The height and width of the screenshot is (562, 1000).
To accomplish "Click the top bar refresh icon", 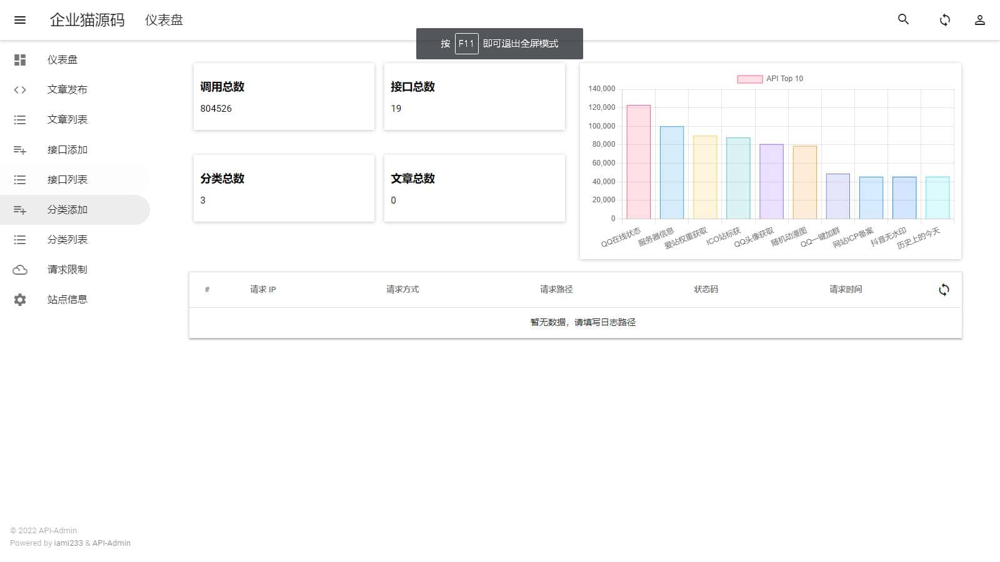I will click(x=944, y=20).
